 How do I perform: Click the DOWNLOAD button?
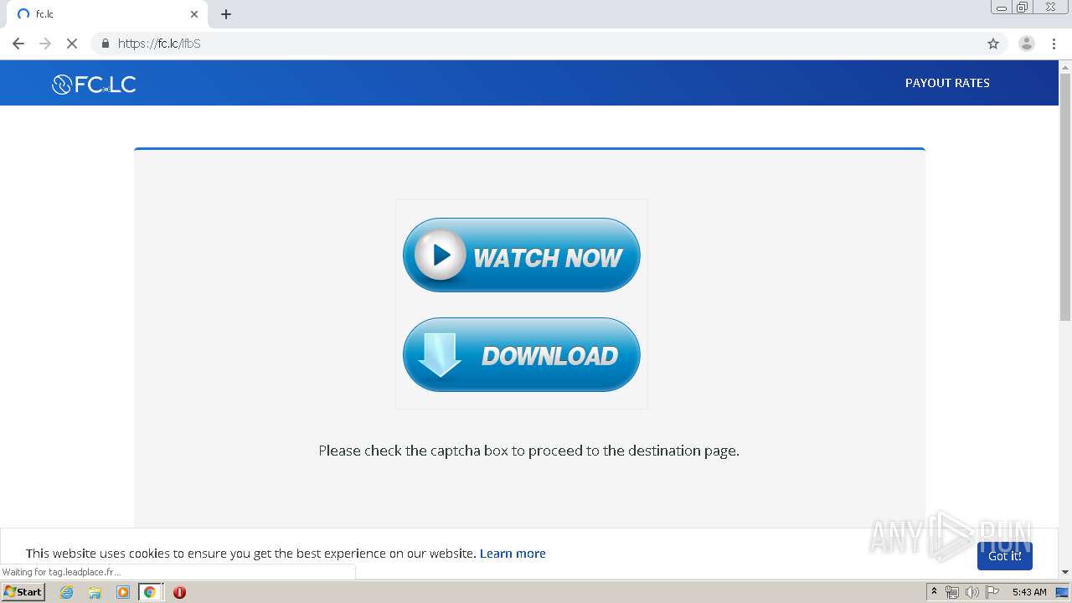[521, 355]
